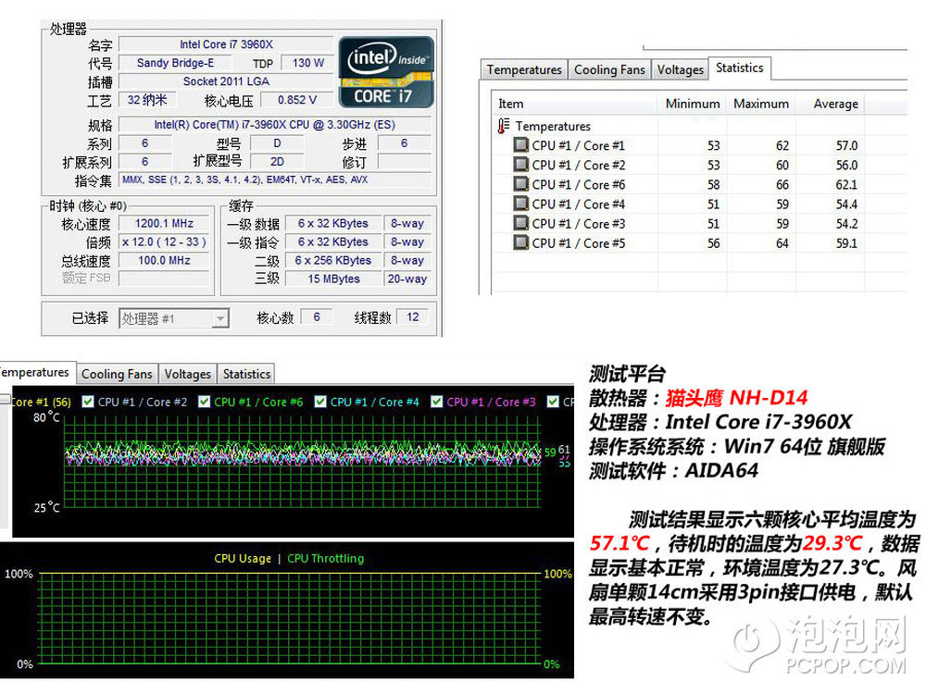Click the TDP value '130 W'
This screenshot has height=694, width=926.
[307, 63]
